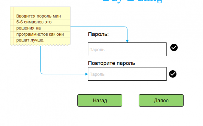Select the sticky note's blank top strip
203x126 pixels.
(40, 10)
